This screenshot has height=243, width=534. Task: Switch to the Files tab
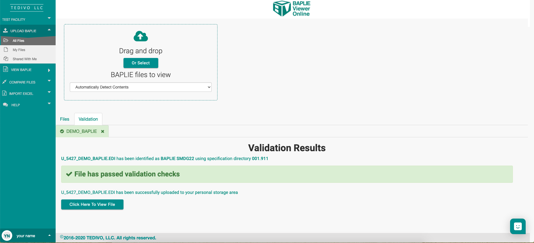(x=65, y=119)
